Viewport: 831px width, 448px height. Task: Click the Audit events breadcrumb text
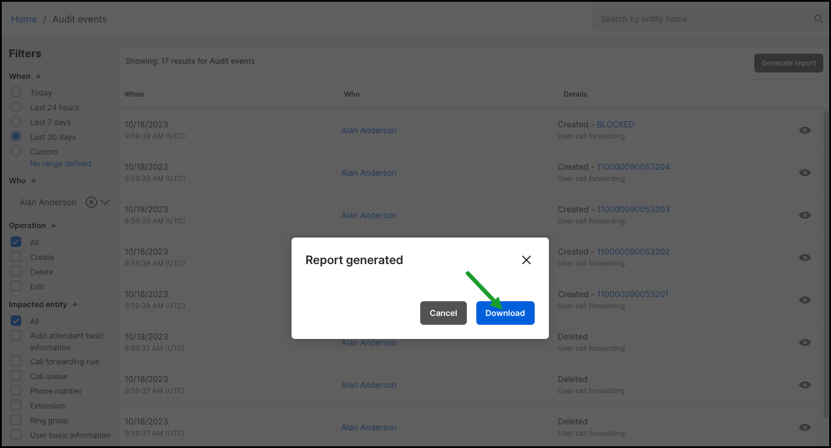[x=80, y=19]
